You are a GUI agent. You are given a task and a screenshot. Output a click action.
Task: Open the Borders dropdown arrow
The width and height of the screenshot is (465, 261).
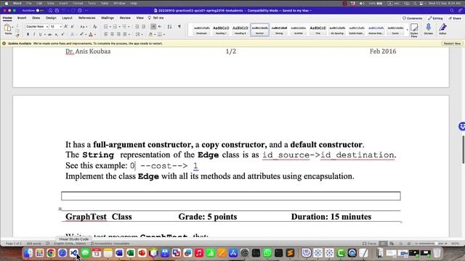pos(164,35)
